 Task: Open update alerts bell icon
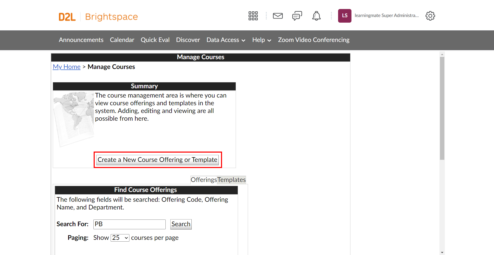[x=316, y=16]
